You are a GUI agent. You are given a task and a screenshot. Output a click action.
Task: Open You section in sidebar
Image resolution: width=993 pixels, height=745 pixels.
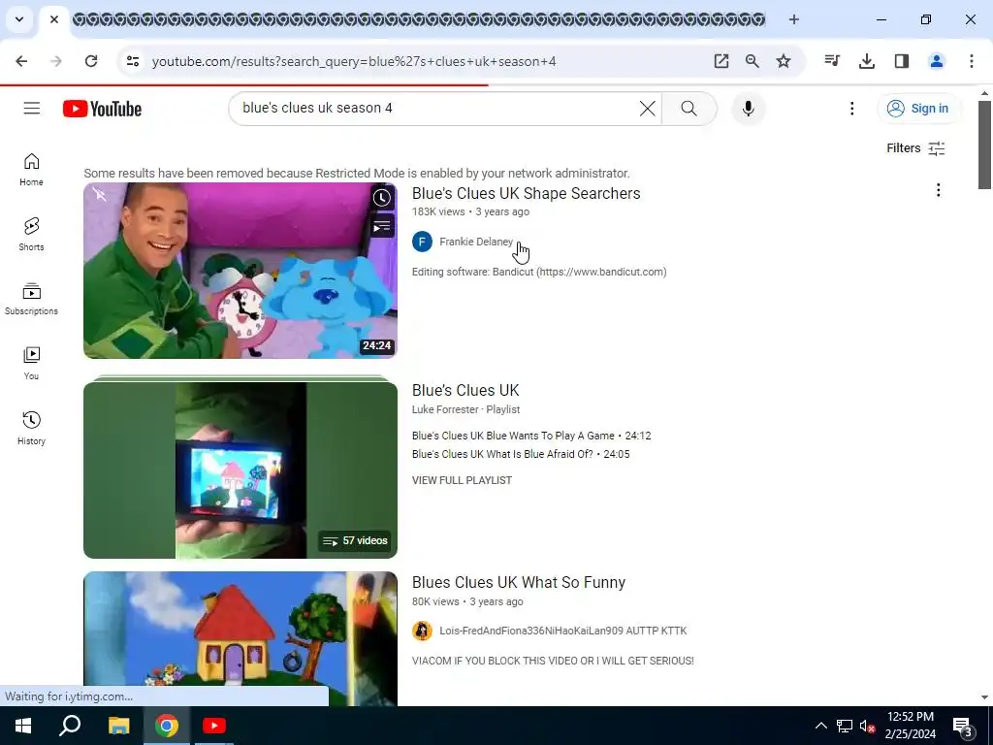(x=31, y=364)
